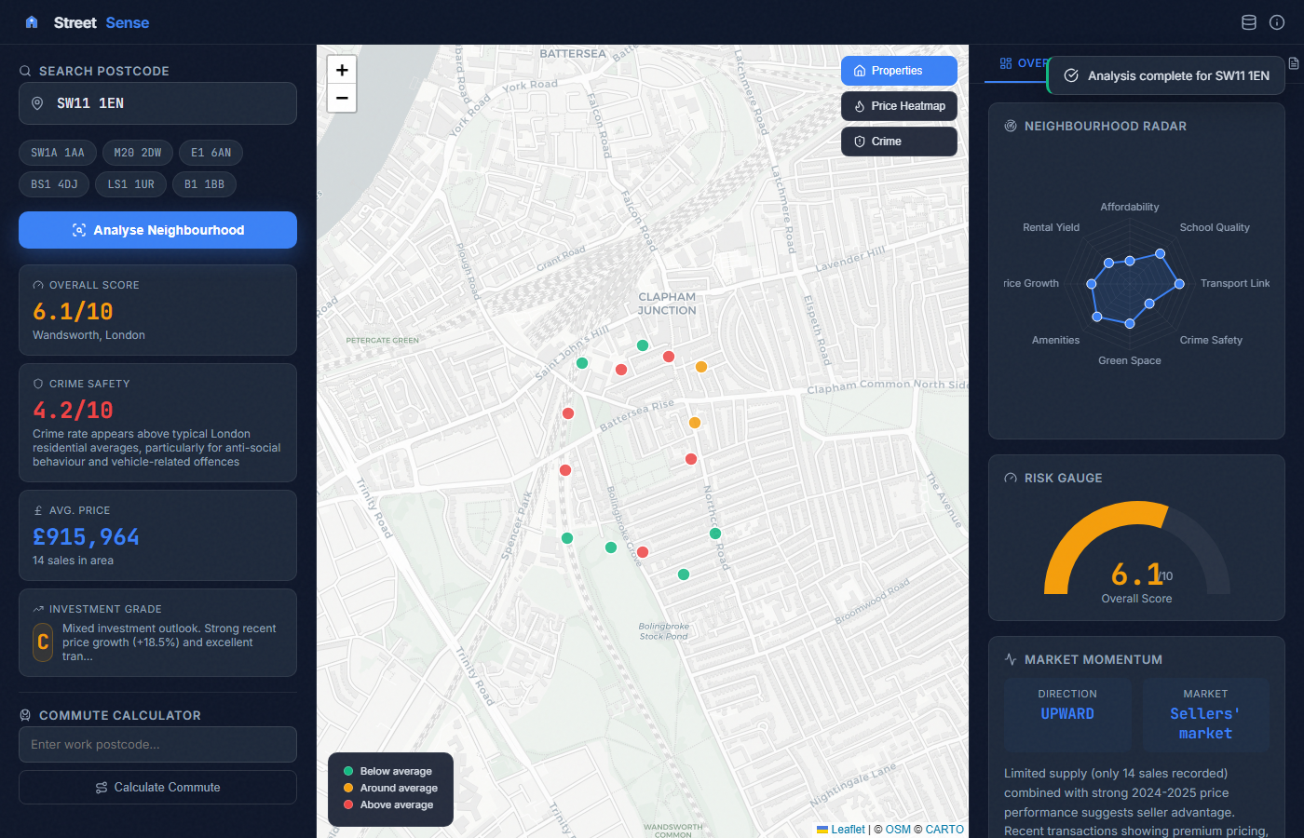Open the database icon in the header
The height and width of the screenshot is (838, 1304).
coord(1248,21)
